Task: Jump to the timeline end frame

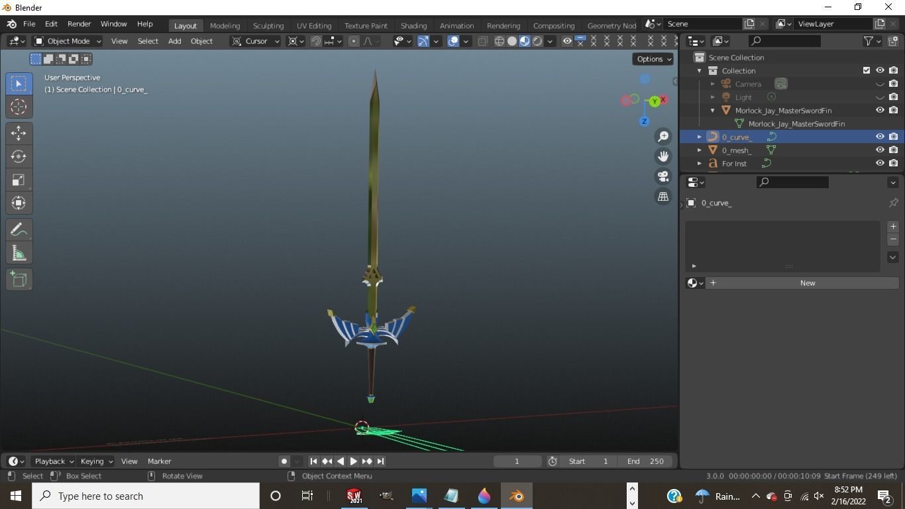Action: point(380,461)
